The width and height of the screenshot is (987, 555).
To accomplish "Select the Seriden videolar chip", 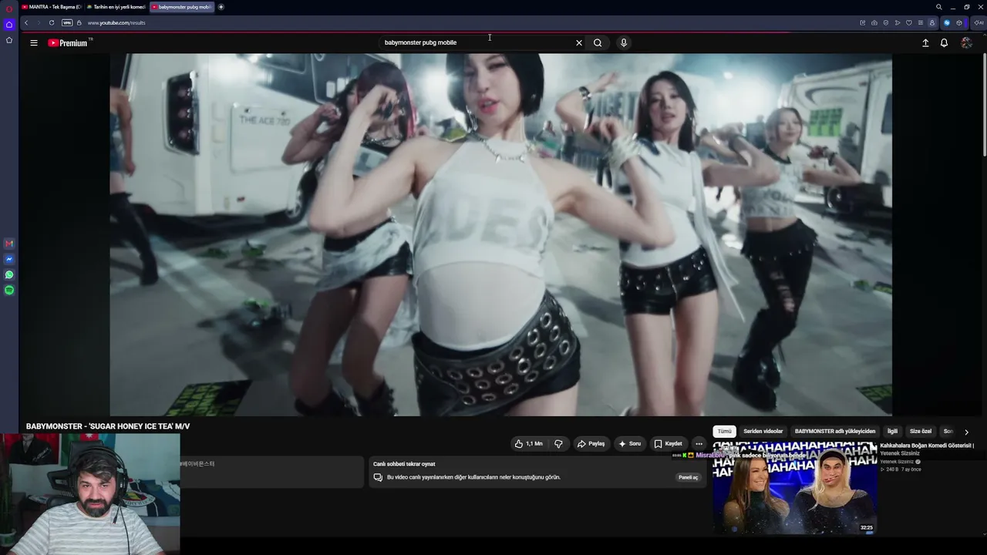I will pyautogui.click(x=763, y=432).
